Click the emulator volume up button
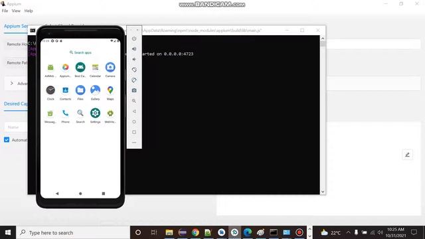The height and width of the screenshot is (239, 425). coord(134,48)
